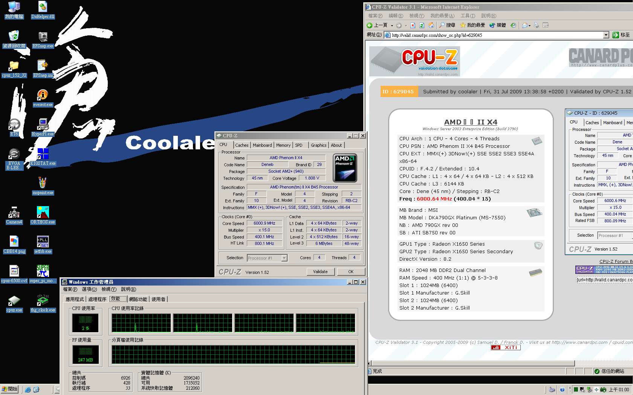Switch to the Mainboard tab in CPU-Z

coord(262,145)
